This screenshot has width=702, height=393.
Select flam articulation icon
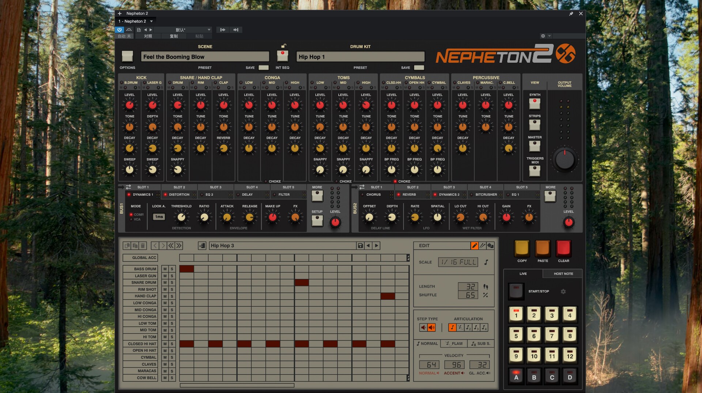pyautogui.click(x=460, y=327)
